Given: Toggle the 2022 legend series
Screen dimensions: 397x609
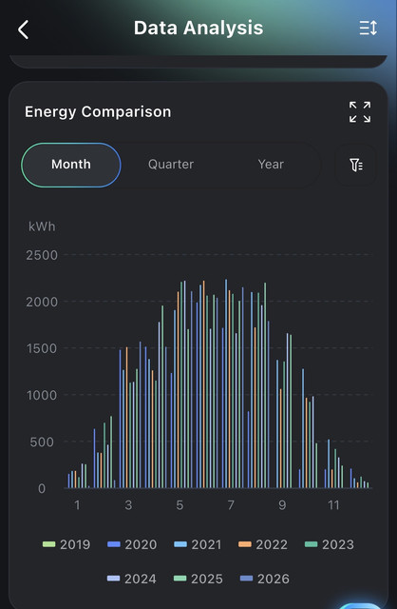Looking at the screenshot, I should pyautogui.click(x=263, y=544).
